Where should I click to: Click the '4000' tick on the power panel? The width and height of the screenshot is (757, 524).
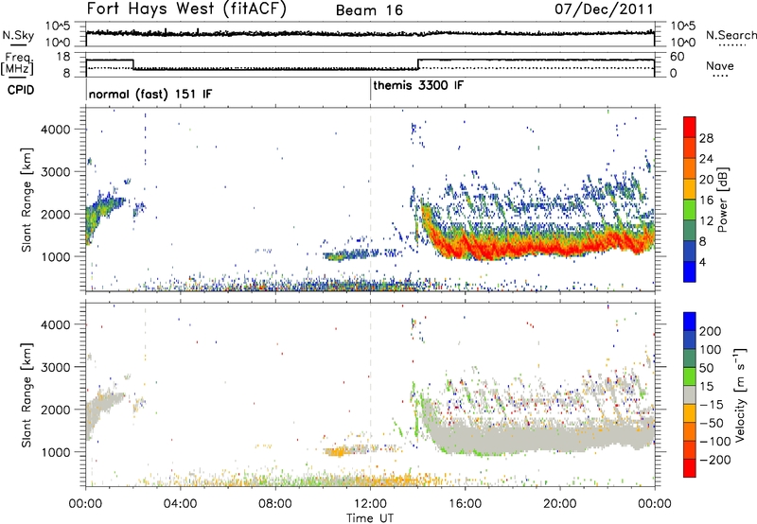pos(56,130)
